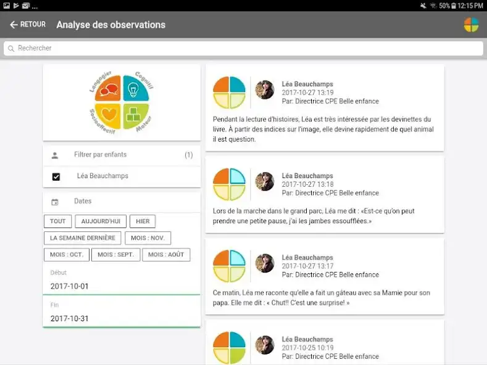Collapse the Dates filter section
The height and width of the screenshot is (365, 487).
click(x=122, y=202)
